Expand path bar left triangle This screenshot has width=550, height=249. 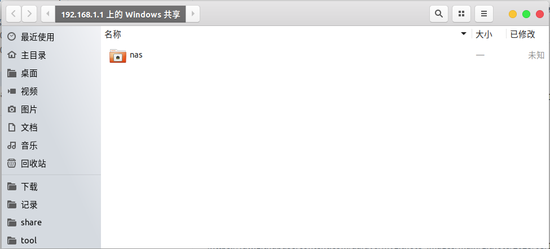(48, 14)
